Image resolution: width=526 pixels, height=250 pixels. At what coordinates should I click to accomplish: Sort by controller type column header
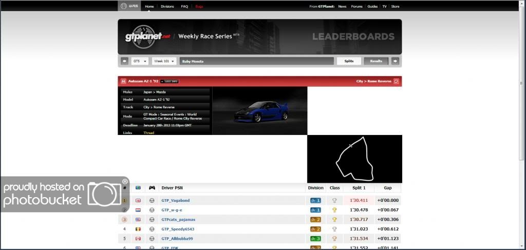click(152, 188)
